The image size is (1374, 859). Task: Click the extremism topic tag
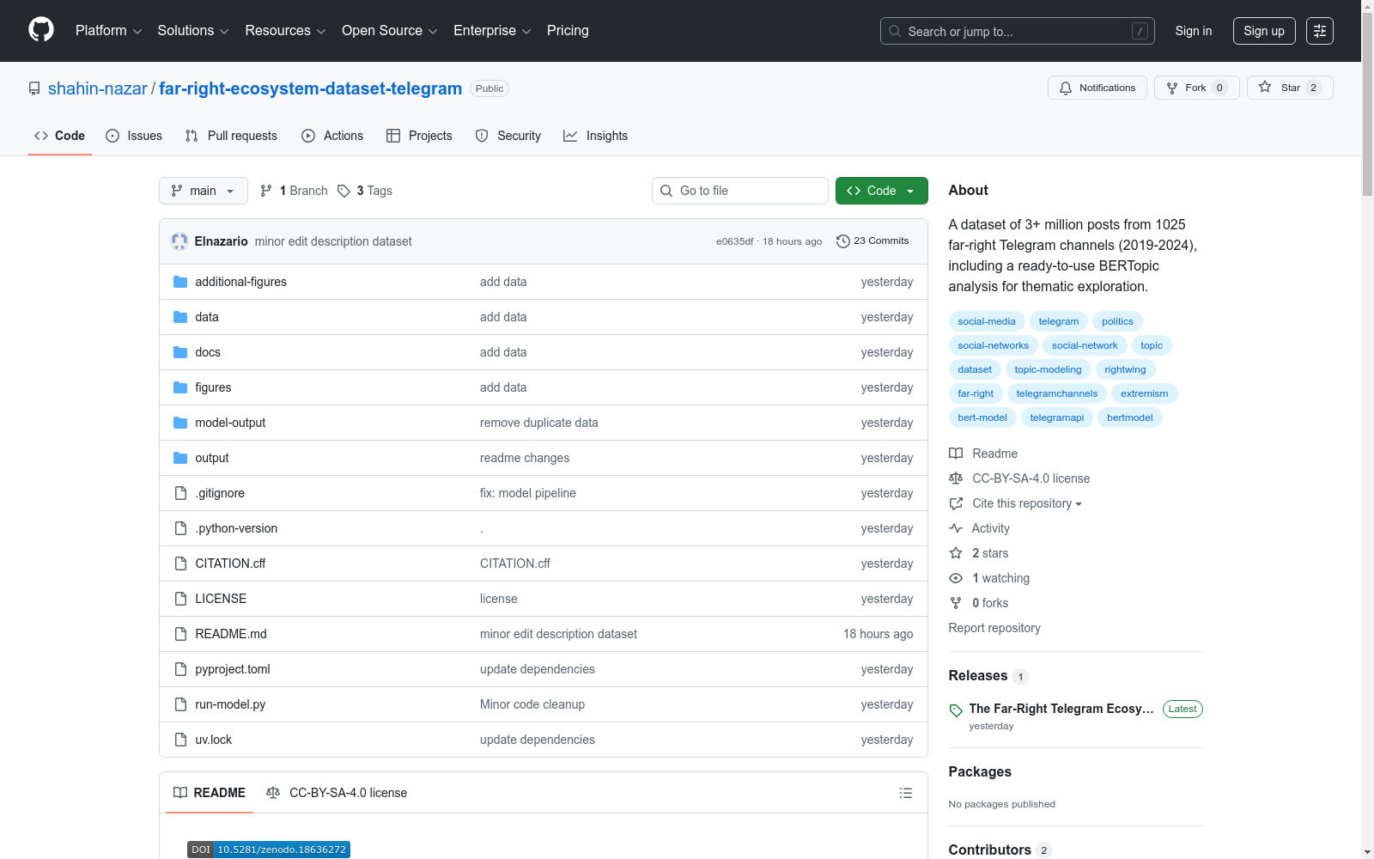coord(1144,393)
